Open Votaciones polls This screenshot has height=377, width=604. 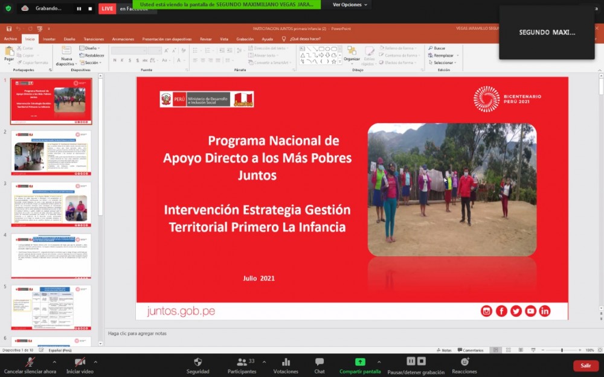[x=286, y=362]
